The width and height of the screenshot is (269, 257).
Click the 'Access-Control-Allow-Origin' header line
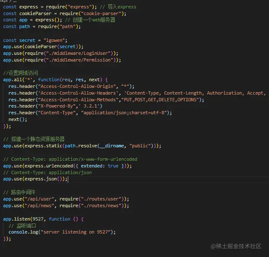(72, 86)
